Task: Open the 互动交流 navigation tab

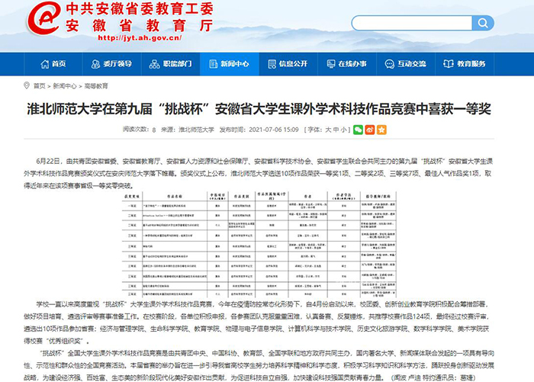Action: point(406,64)
